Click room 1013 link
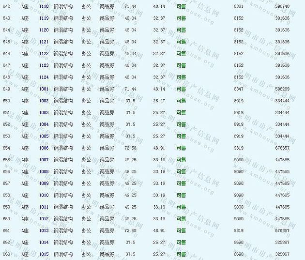This screenshot has width=305, height=260. pyautogui.click(x=44, y=230)
